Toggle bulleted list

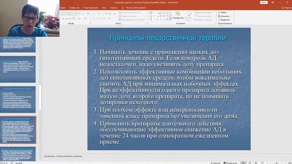[x=94, y=14]
